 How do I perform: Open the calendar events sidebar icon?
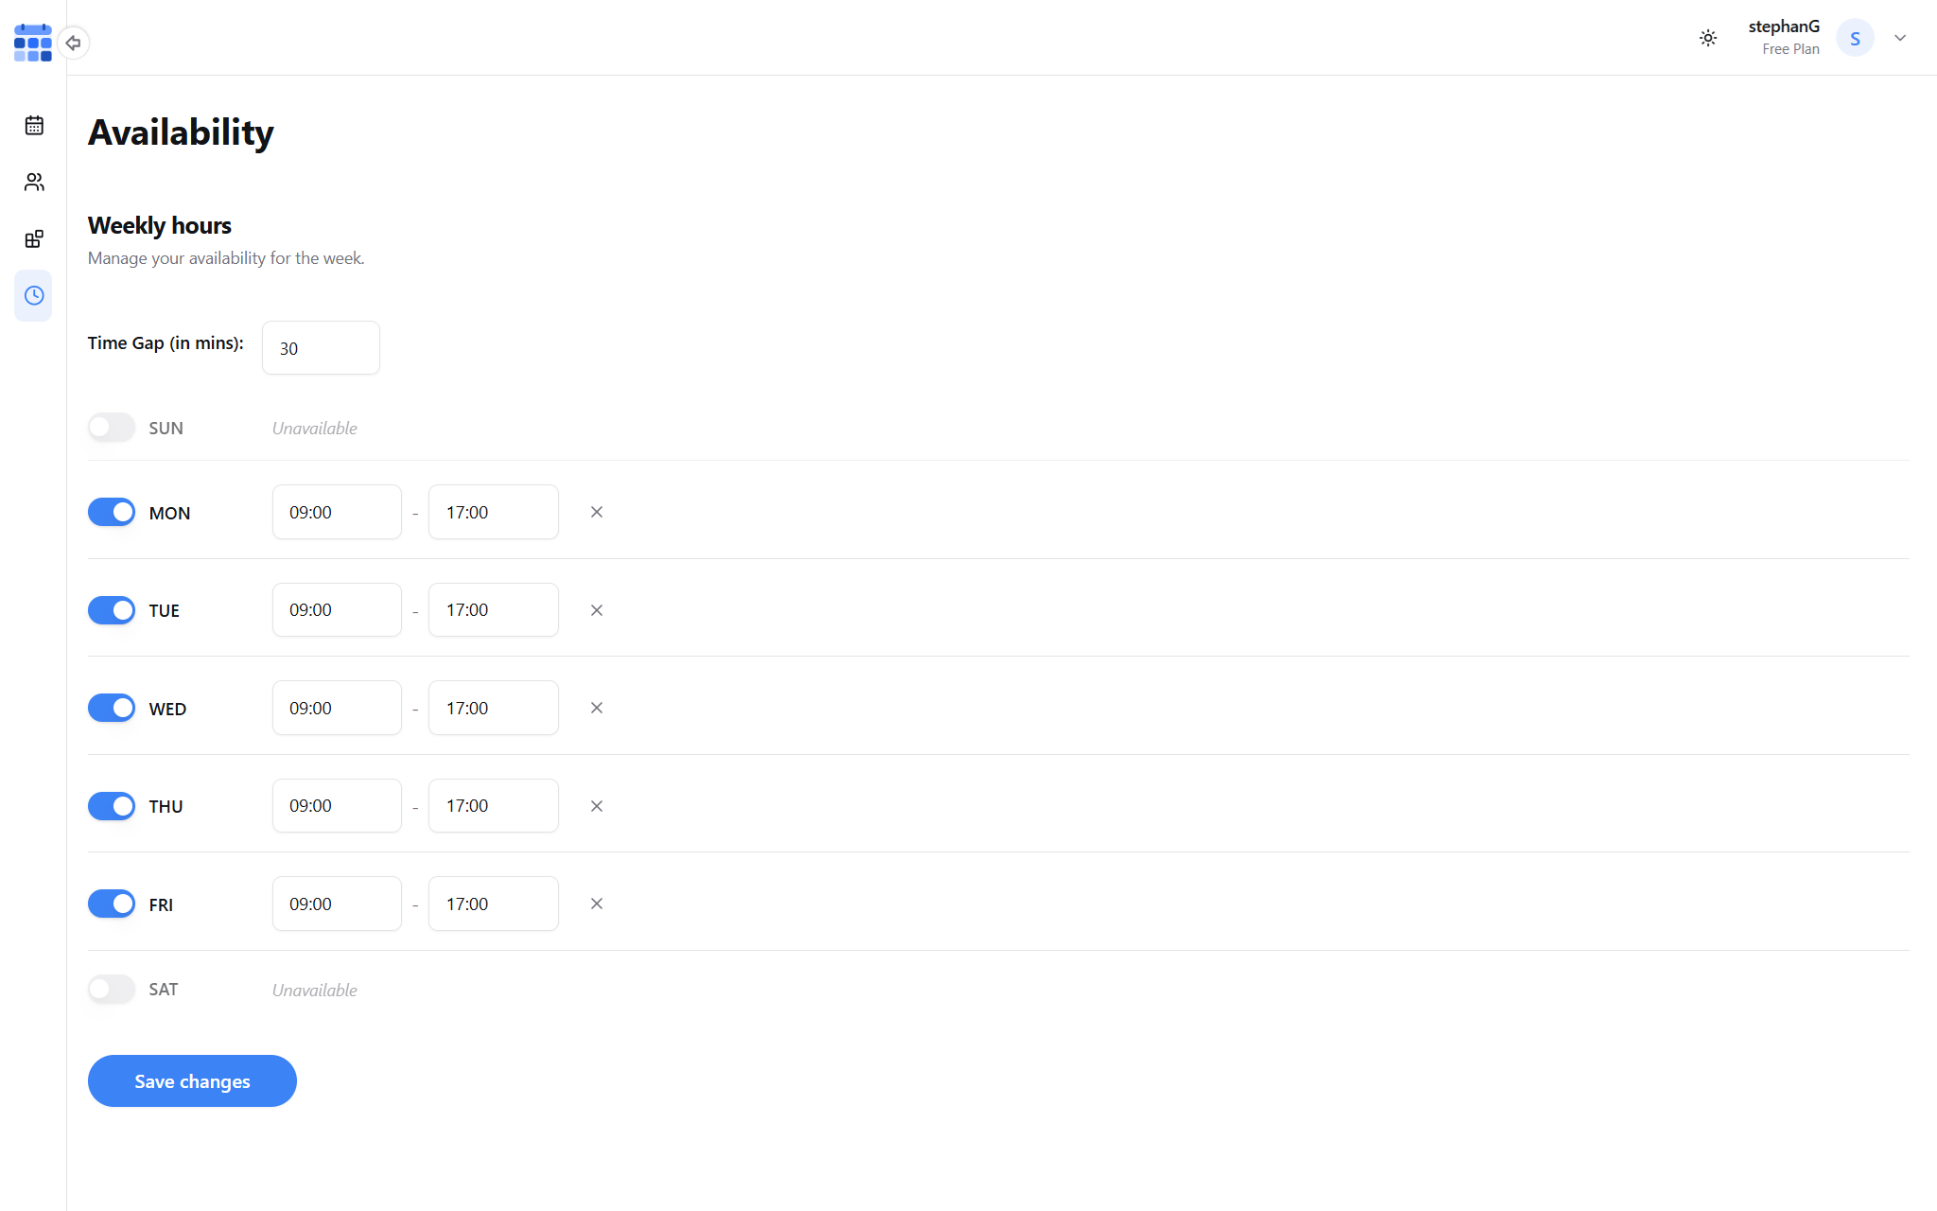[34, 125]
